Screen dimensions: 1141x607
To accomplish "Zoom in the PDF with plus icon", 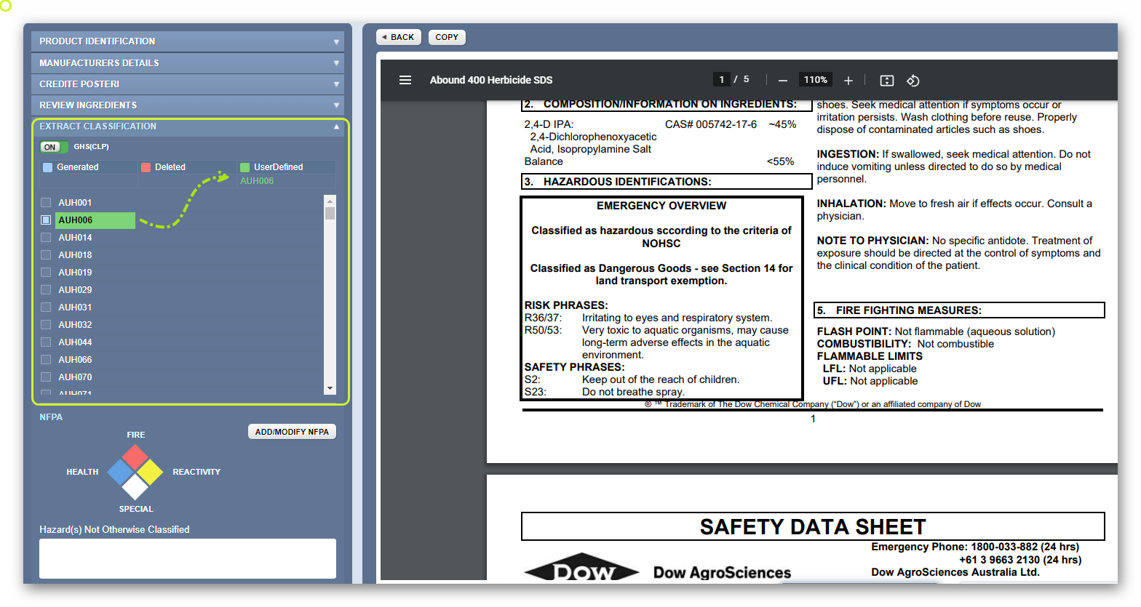I will coord(848,81).
